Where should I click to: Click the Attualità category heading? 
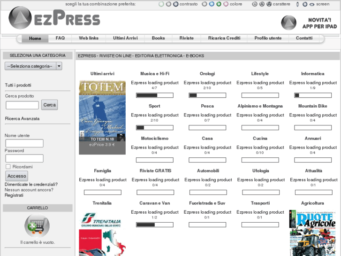(313, 171)
